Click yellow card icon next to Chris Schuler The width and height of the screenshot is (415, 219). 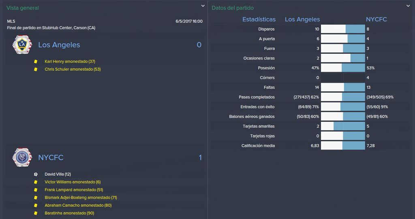pyautogui.click(x=36, y=69)
